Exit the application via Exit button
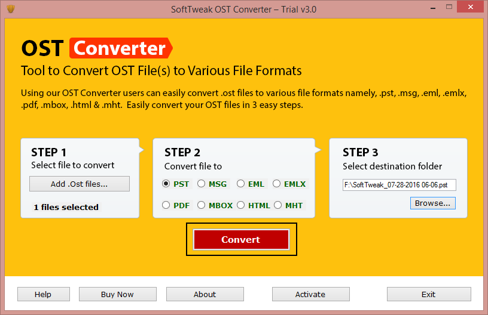 point(429,294)
